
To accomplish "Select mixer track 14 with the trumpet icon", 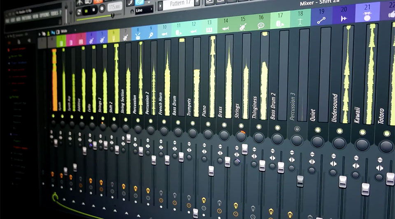I will pos(226,24).
